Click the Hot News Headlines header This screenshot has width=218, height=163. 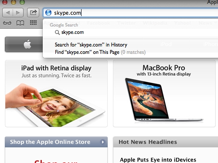point(166,142)
